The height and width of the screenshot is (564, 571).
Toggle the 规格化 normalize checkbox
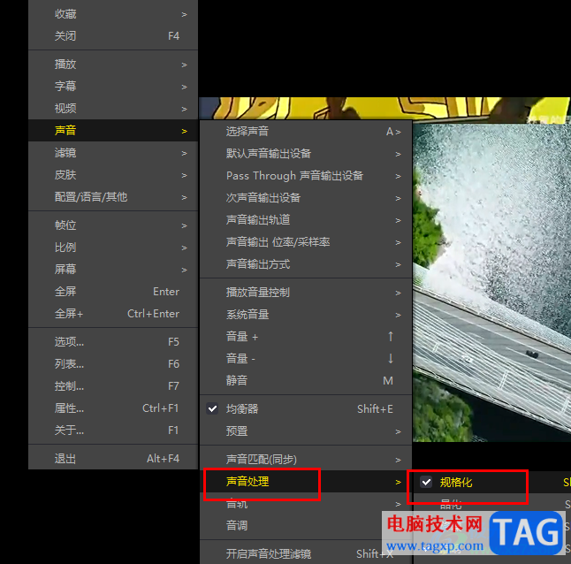click(426, 483)
